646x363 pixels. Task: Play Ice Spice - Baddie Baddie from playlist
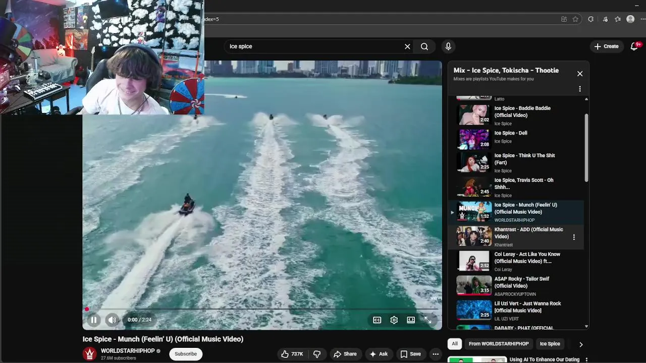click(x=517, y=115)
